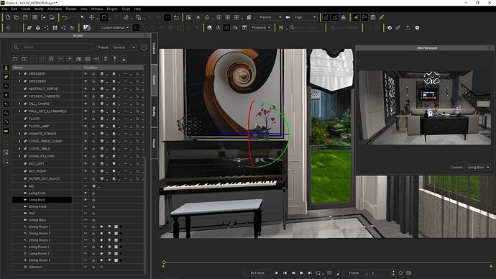496x279 pixels.
Task: Open the settings gear icon in toolbar
Action: click(x=417, y=28)
